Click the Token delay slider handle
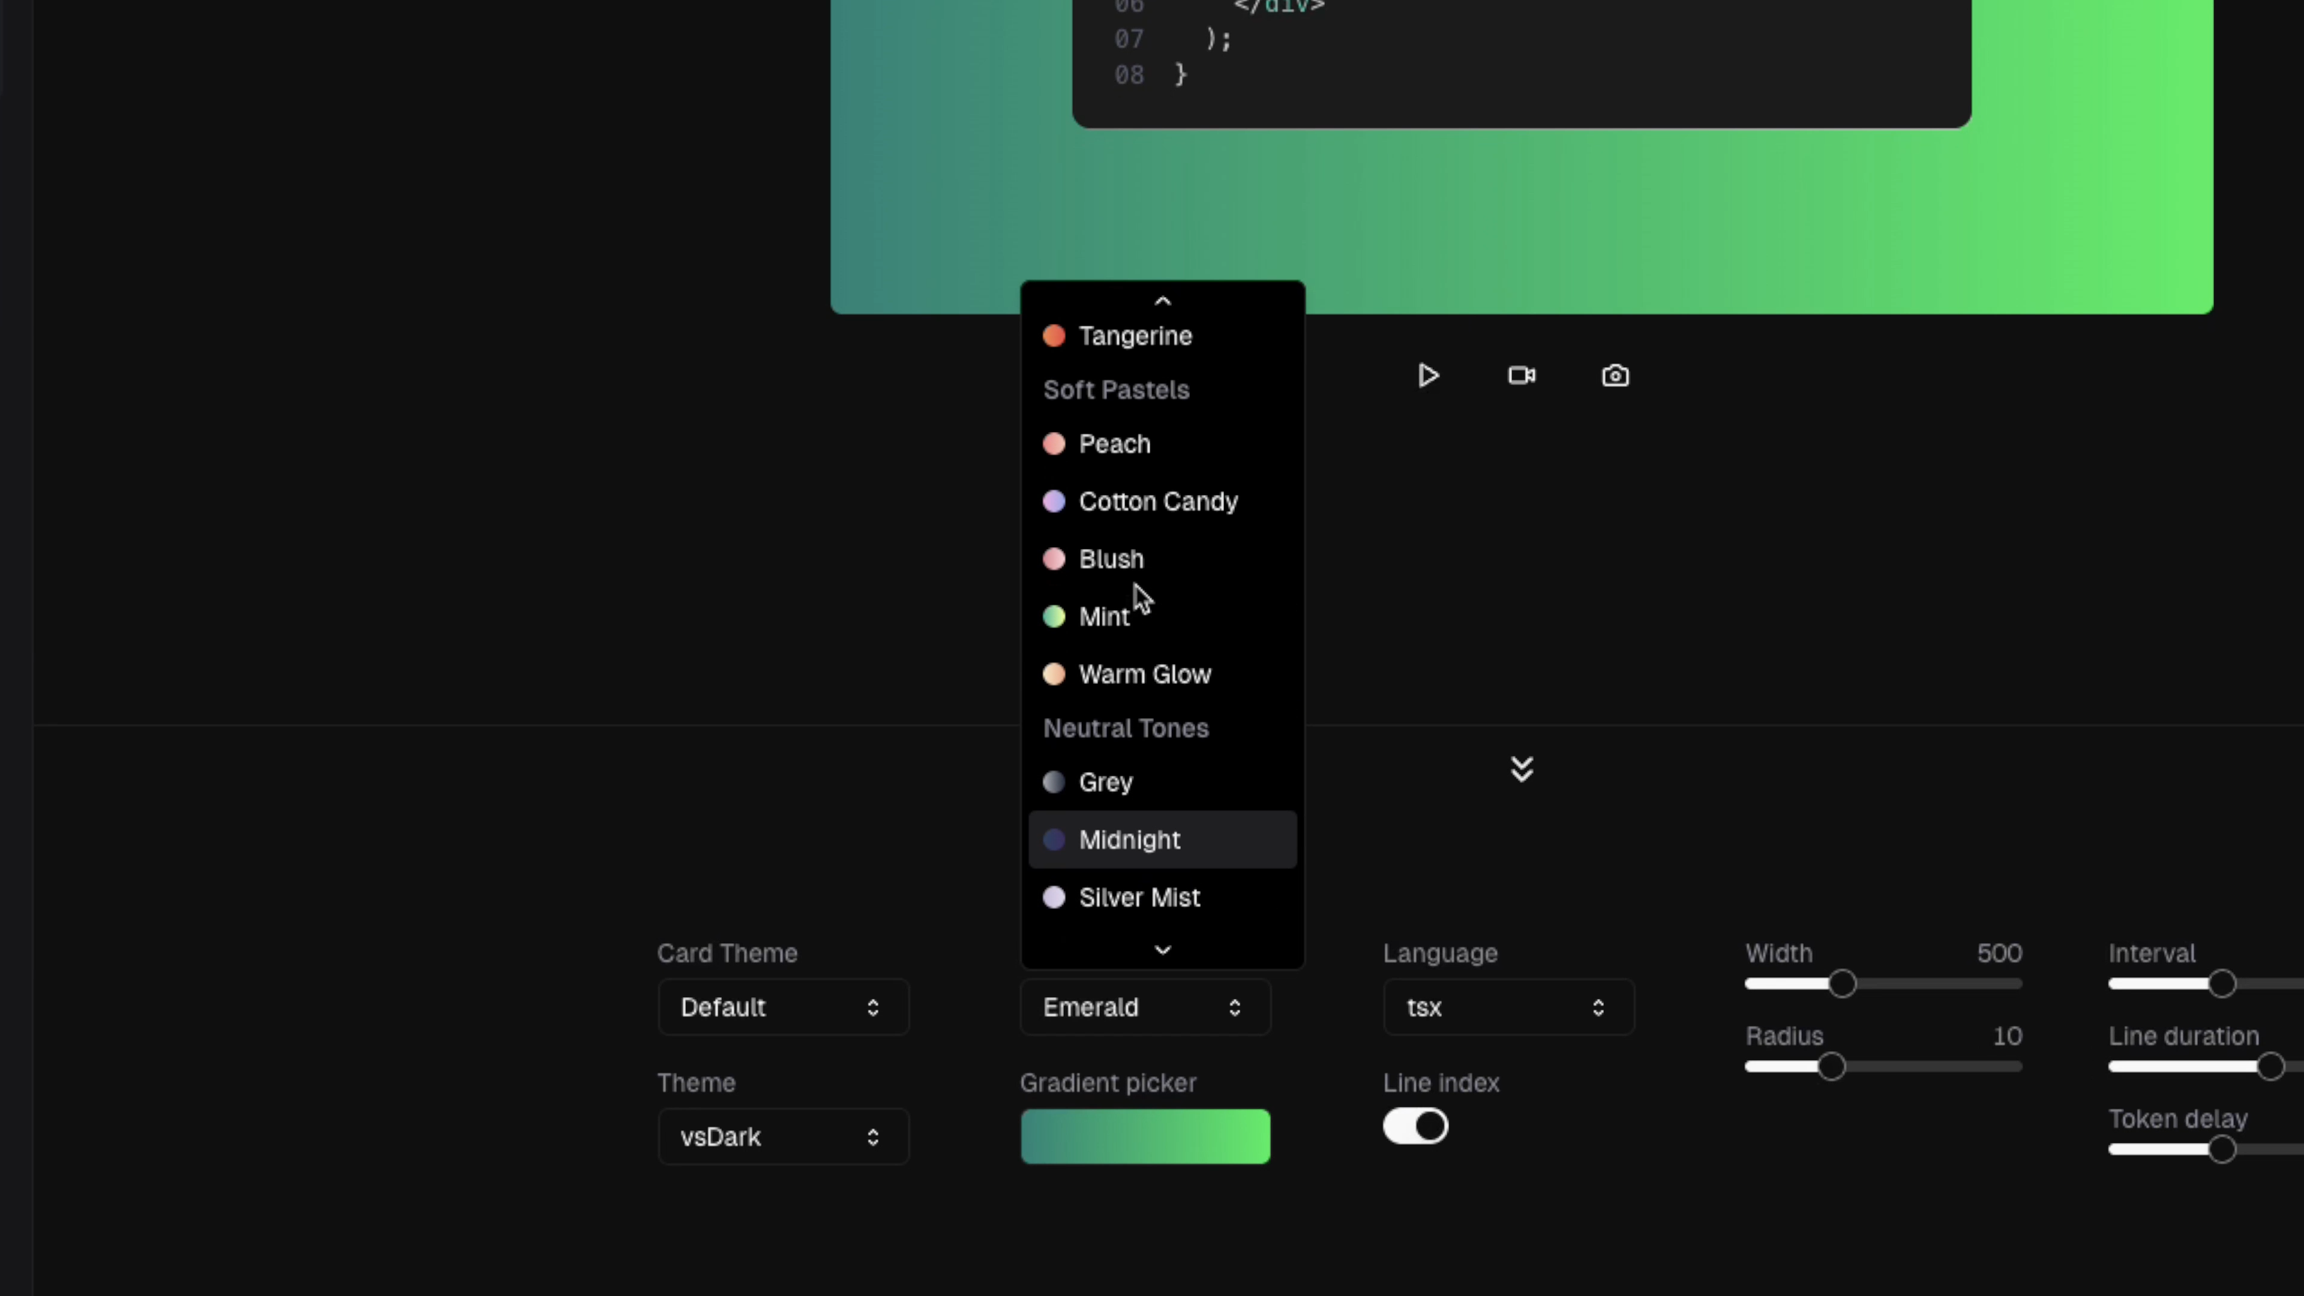 coord(2222,1150)
